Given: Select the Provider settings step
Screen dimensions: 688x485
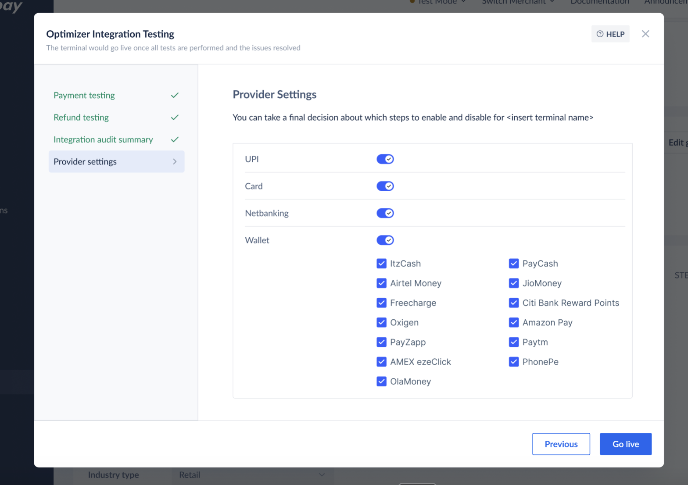Looking at the screenshot, I should tap(116, 161).
